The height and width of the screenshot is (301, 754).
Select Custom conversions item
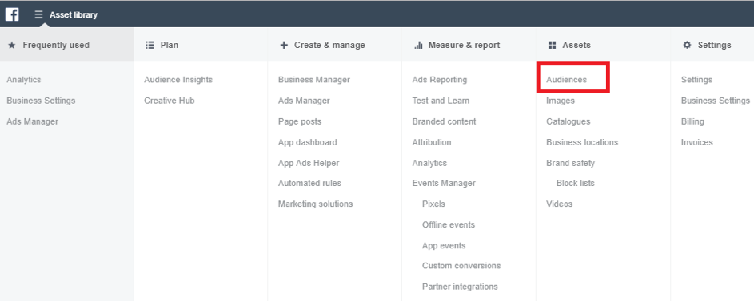point(461,266)
